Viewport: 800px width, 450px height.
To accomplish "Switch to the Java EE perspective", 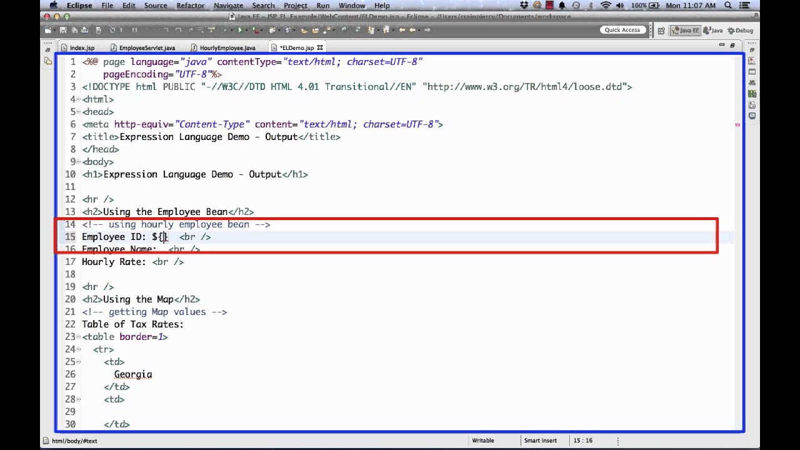I will pos(685,31).
